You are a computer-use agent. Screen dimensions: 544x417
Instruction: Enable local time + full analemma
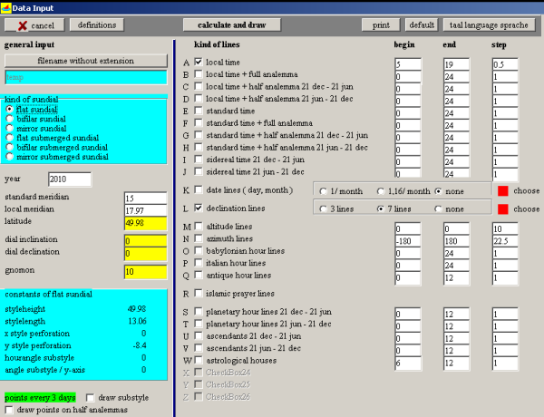[198, 74]
